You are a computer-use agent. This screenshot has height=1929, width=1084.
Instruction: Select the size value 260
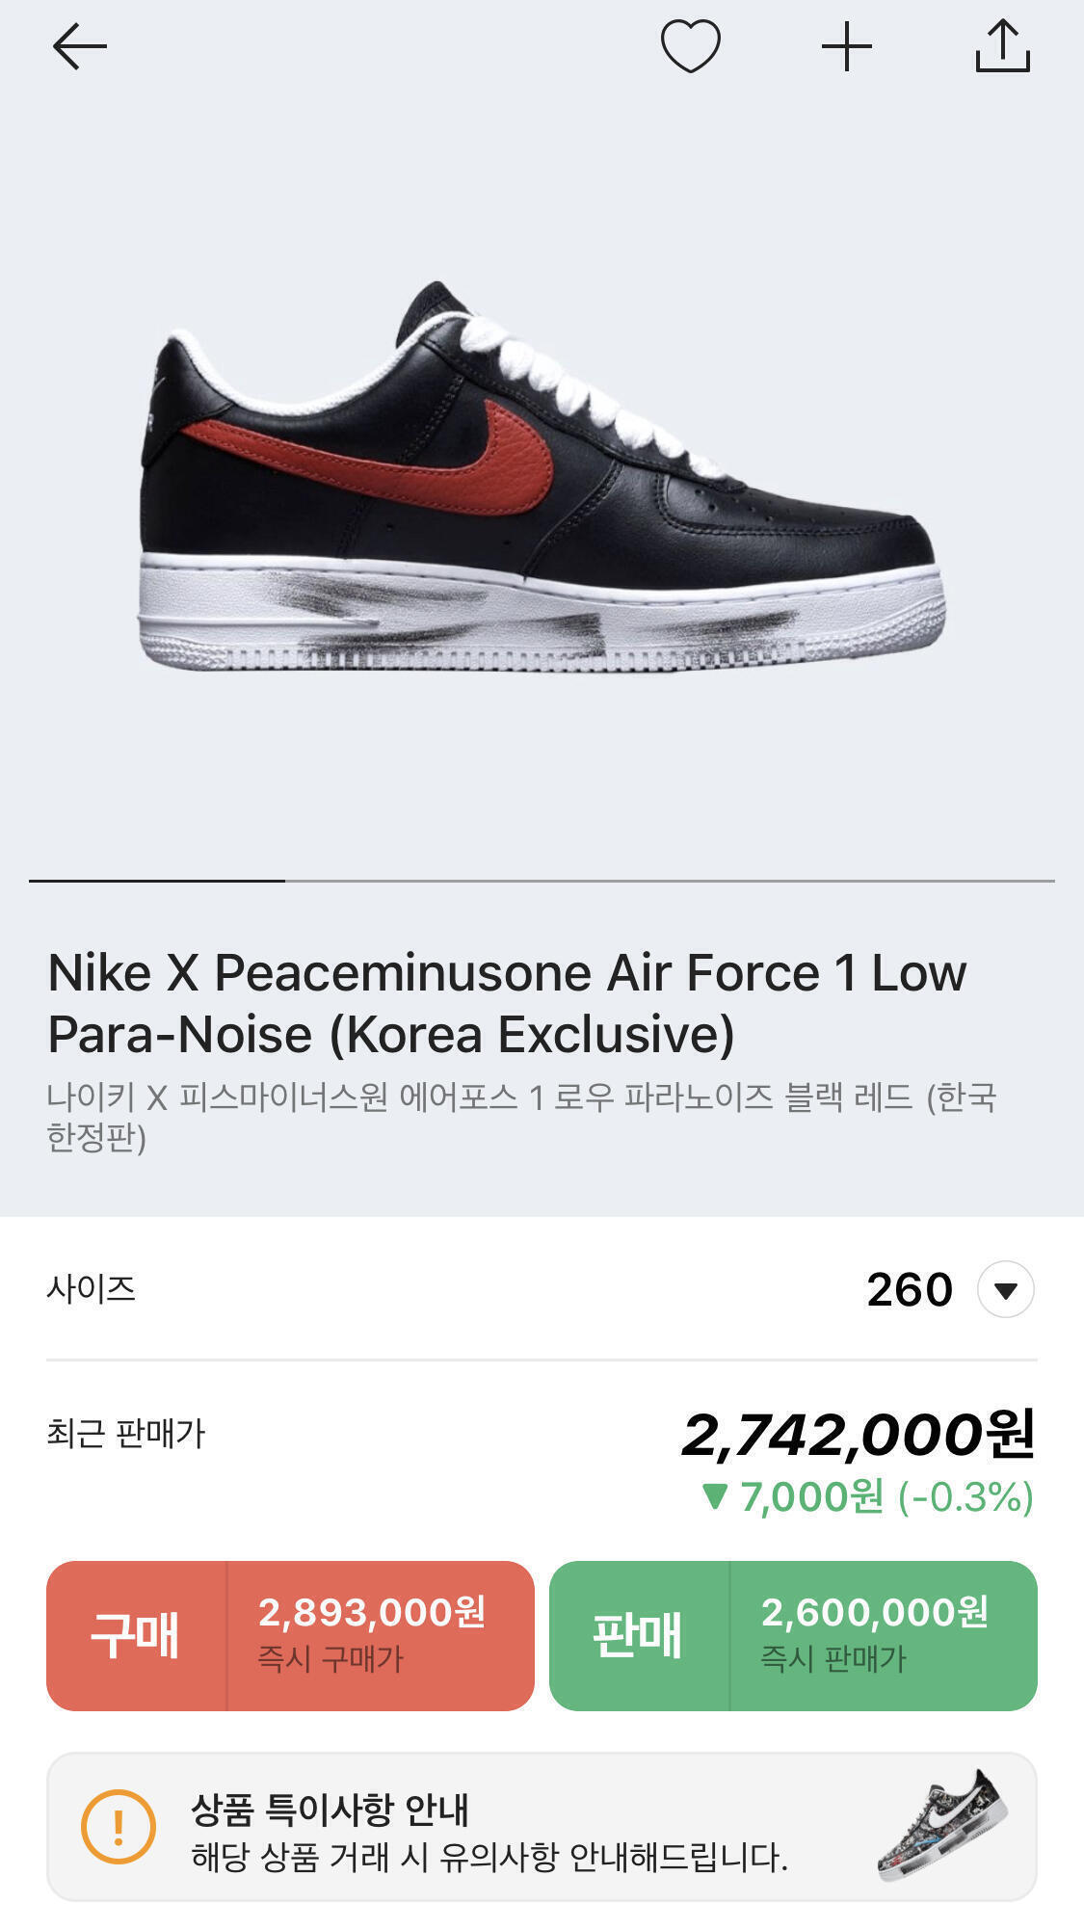909,1289
